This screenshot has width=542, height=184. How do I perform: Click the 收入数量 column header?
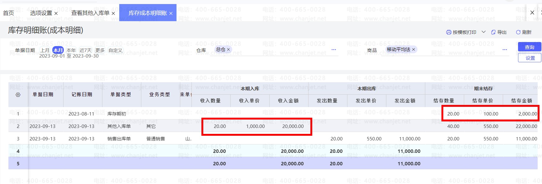(x=210, y=101)
